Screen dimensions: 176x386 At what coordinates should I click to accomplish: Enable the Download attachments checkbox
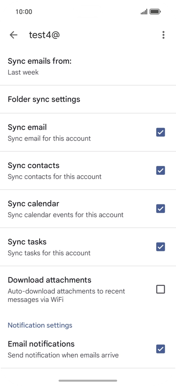point(160,290)
